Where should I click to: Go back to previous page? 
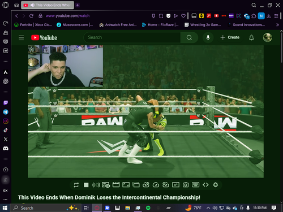tap(16, 16)
